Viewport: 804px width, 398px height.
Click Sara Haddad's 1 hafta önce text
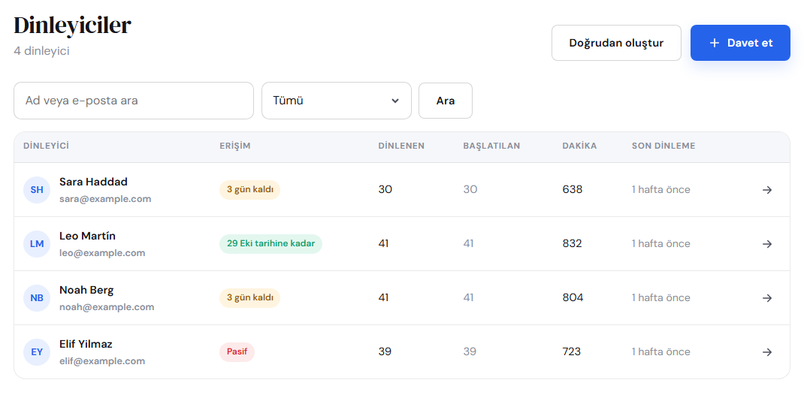pyautogui.click(x=661, y=190)
